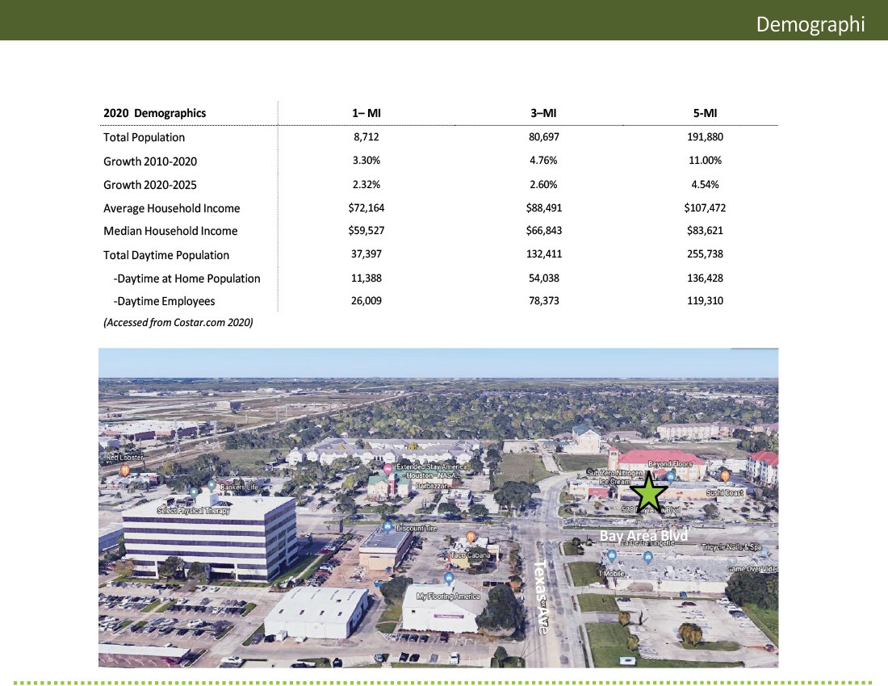Click the T-Mobile store pin
The height and width of the screenshot is (686, 888).
click(612, 556)
